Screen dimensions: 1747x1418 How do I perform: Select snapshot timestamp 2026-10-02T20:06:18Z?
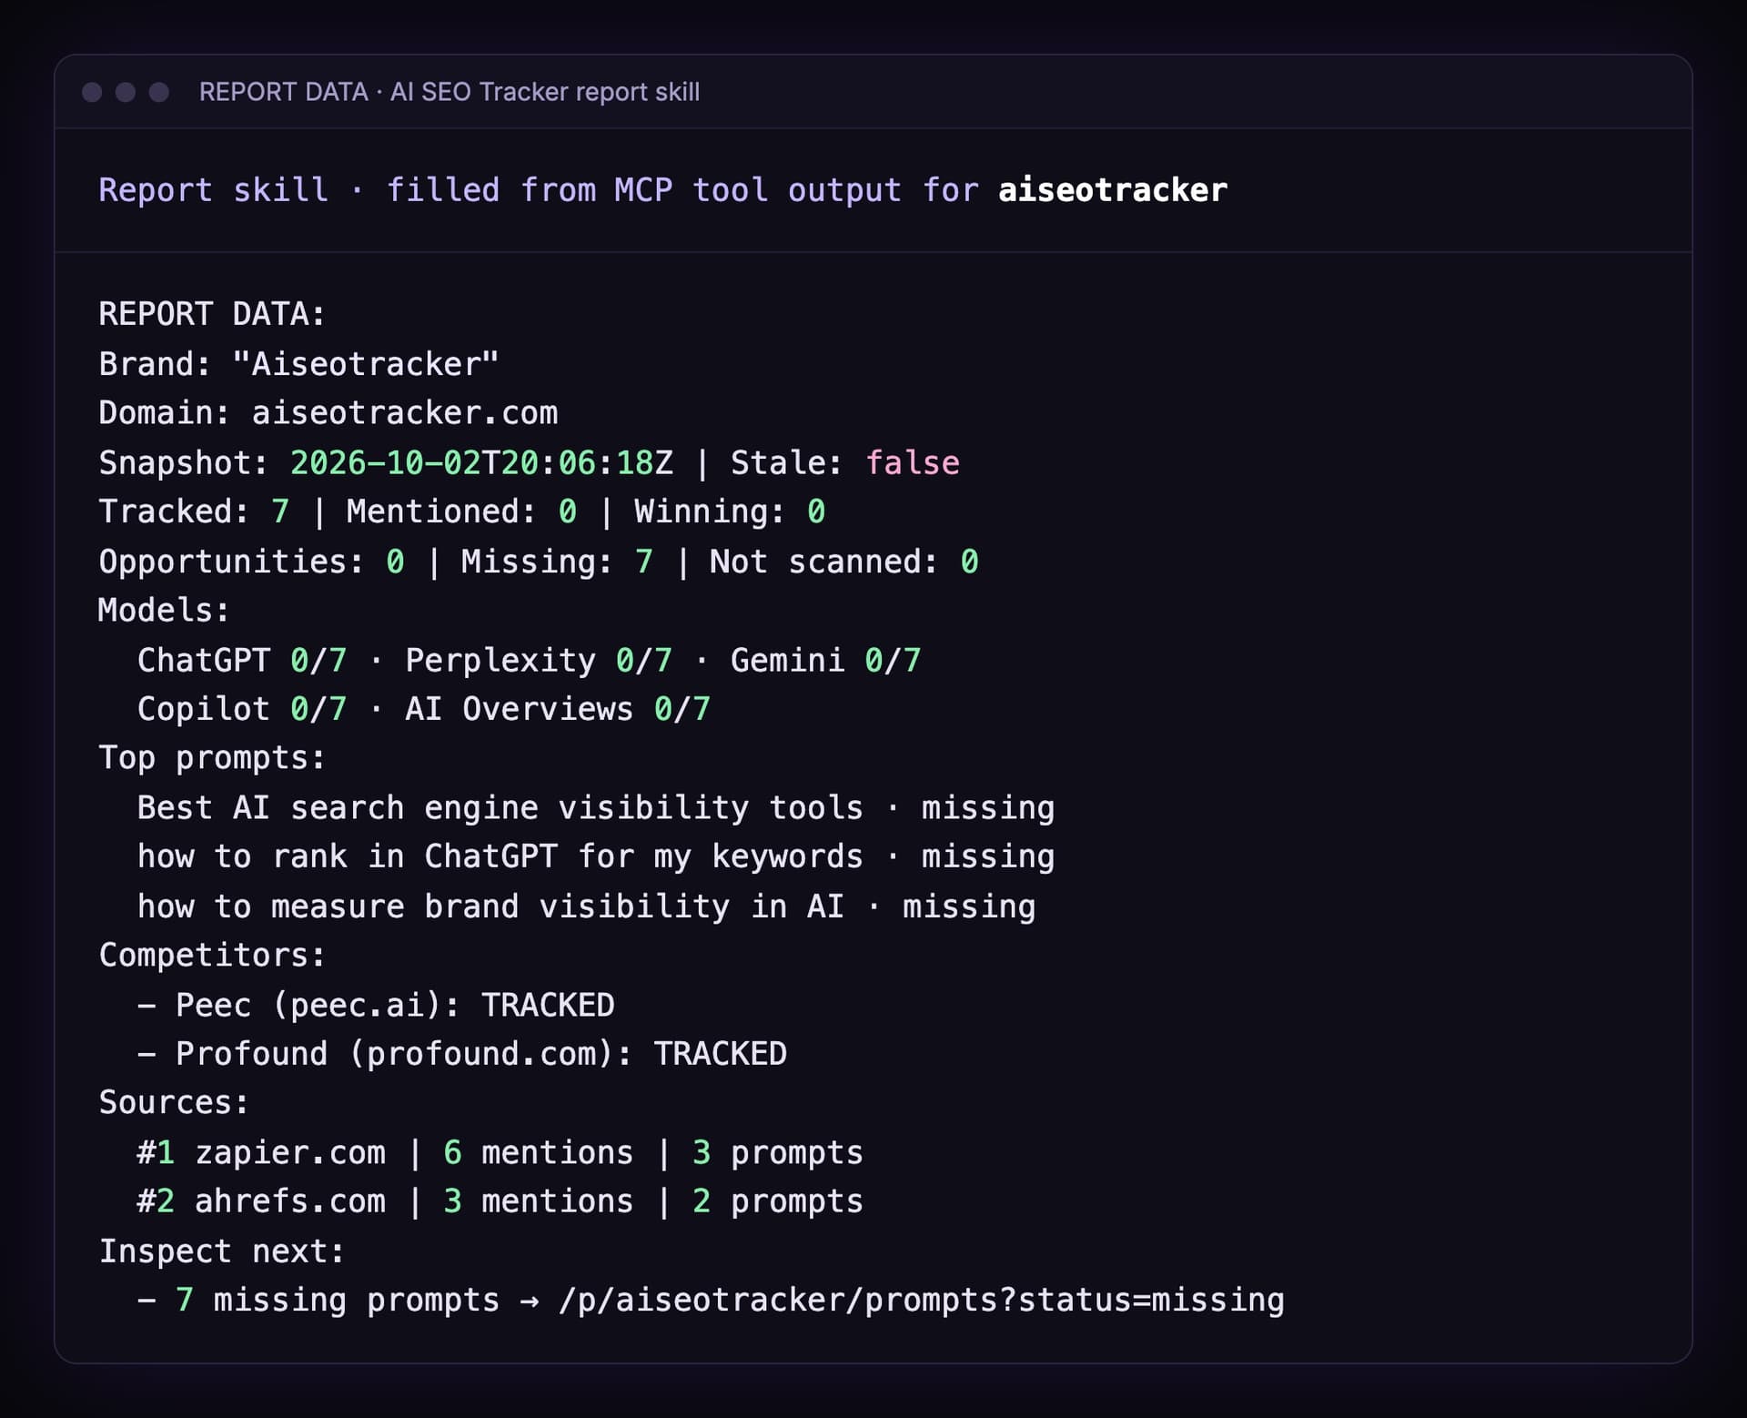coord(481,462)
